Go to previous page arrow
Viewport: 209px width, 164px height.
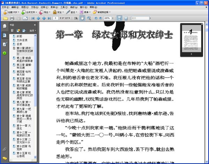point(38,18)
